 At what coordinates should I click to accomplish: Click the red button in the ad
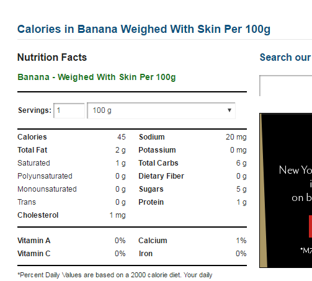coord(310,226)
